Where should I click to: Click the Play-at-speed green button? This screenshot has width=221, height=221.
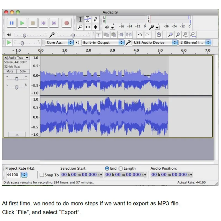point(9,43)
